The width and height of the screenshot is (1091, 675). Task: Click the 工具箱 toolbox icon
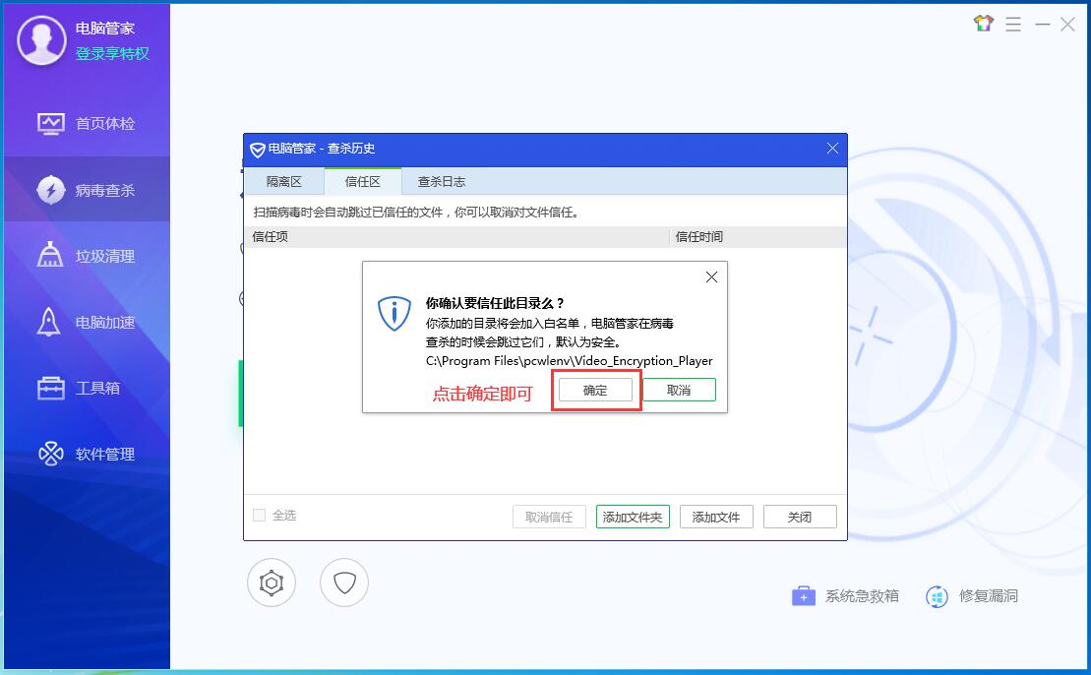click(51, 389)
